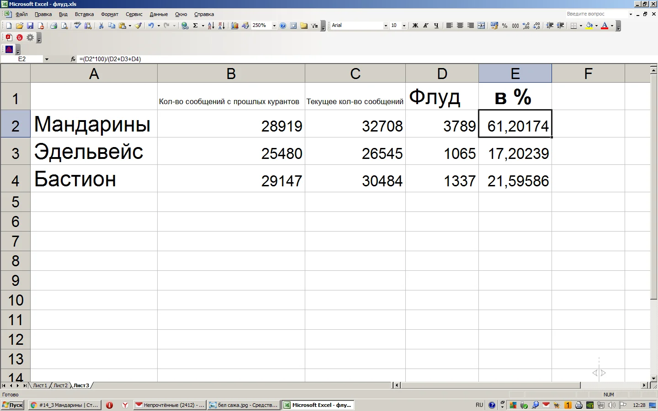The image size is (658, 411).
Task: Click the AutoSum sigma icon
Action: pos(196,26)
